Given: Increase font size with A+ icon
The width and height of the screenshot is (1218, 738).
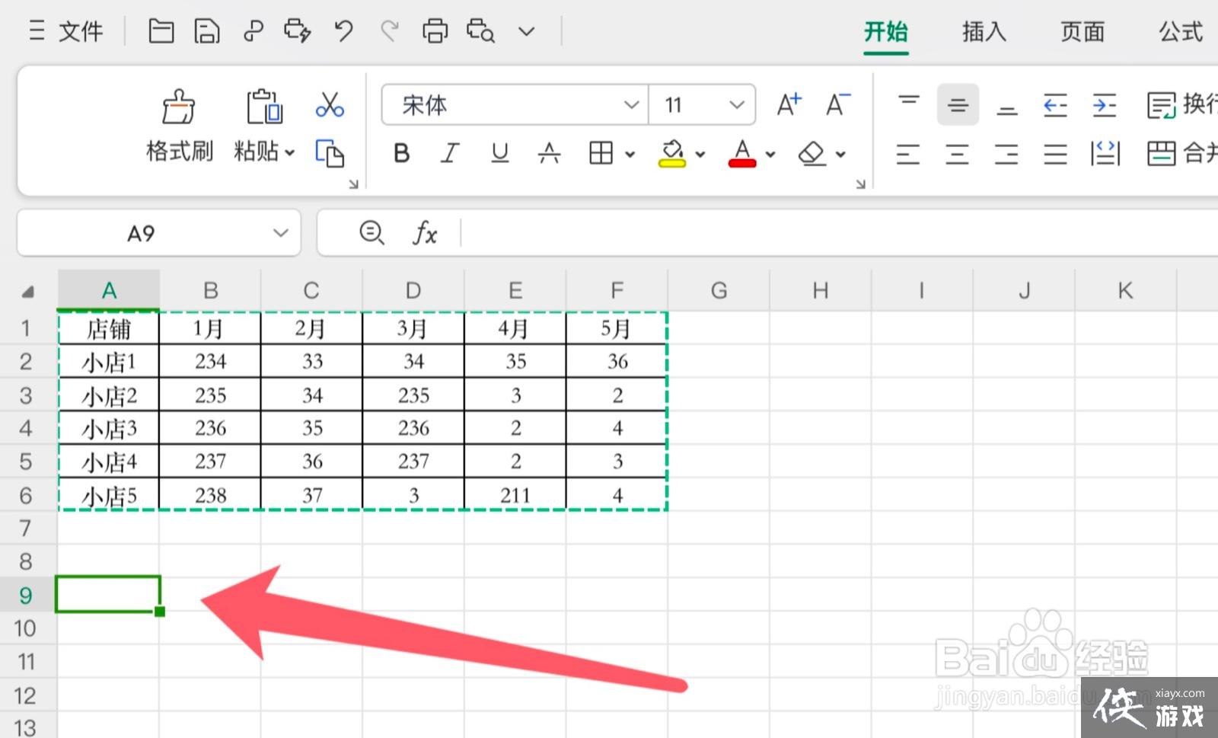Looking at the screenshot, I should [x=789, y=104].
